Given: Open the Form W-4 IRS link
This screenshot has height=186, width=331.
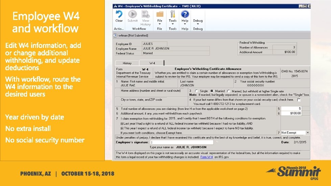Looking at the screenshot, I should tap(207, 157).
